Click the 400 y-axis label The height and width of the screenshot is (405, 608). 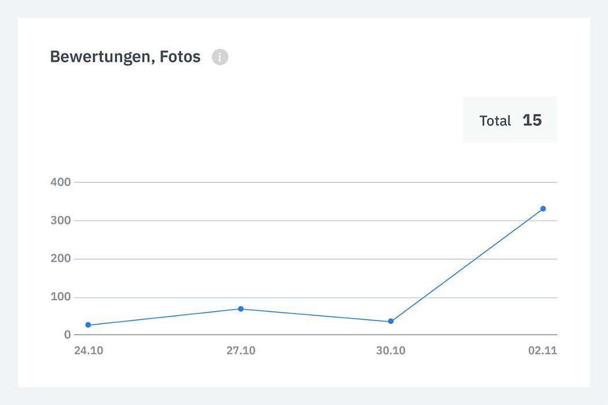60,182
